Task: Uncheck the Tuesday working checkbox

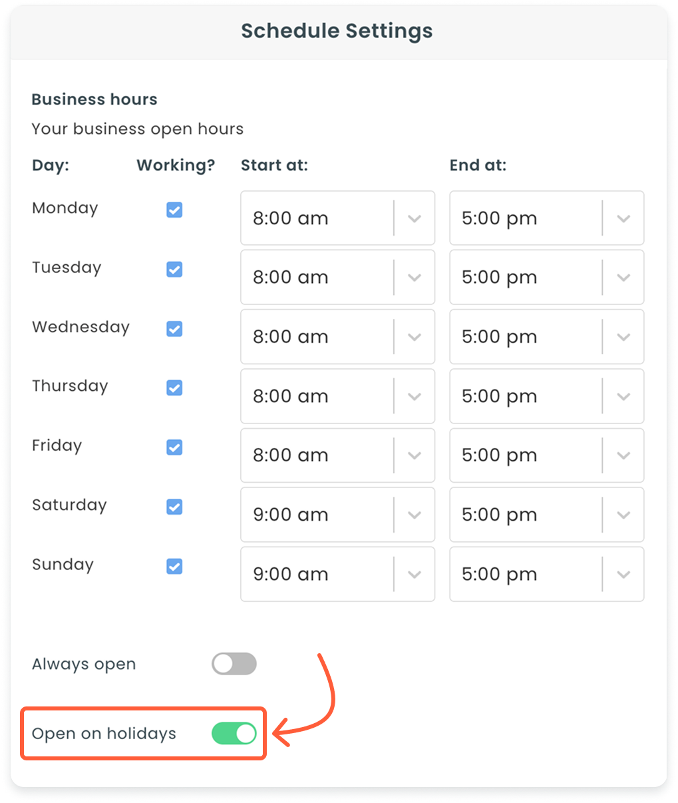Action: pyautogui.click(x=174, y=269)
